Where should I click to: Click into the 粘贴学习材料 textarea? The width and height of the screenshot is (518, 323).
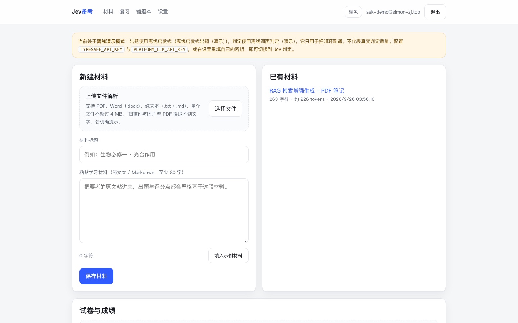tap(164, 211)
